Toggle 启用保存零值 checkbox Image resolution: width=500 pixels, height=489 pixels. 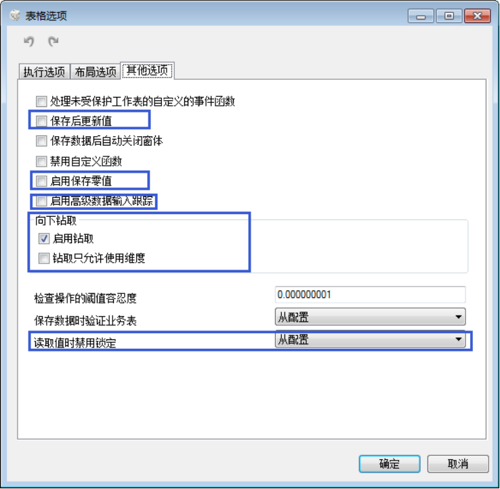41,181
